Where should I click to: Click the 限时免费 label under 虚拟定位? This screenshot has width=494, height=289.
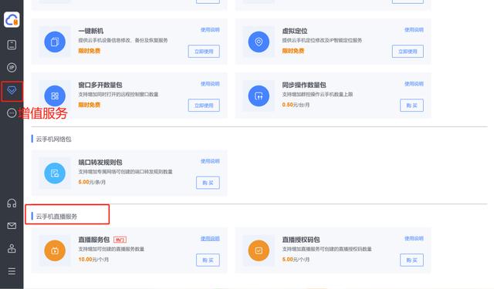[293, 51]
